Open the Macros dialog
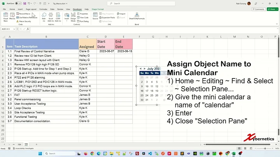The height and width of the screenshot is (157, 280). click(x=12, y=16)
